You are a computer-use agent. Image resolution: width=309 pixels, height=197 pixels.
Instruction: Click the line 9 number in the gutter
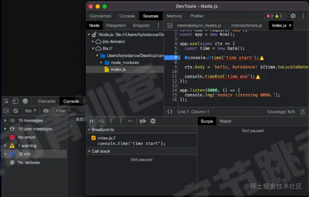(175, 67)
